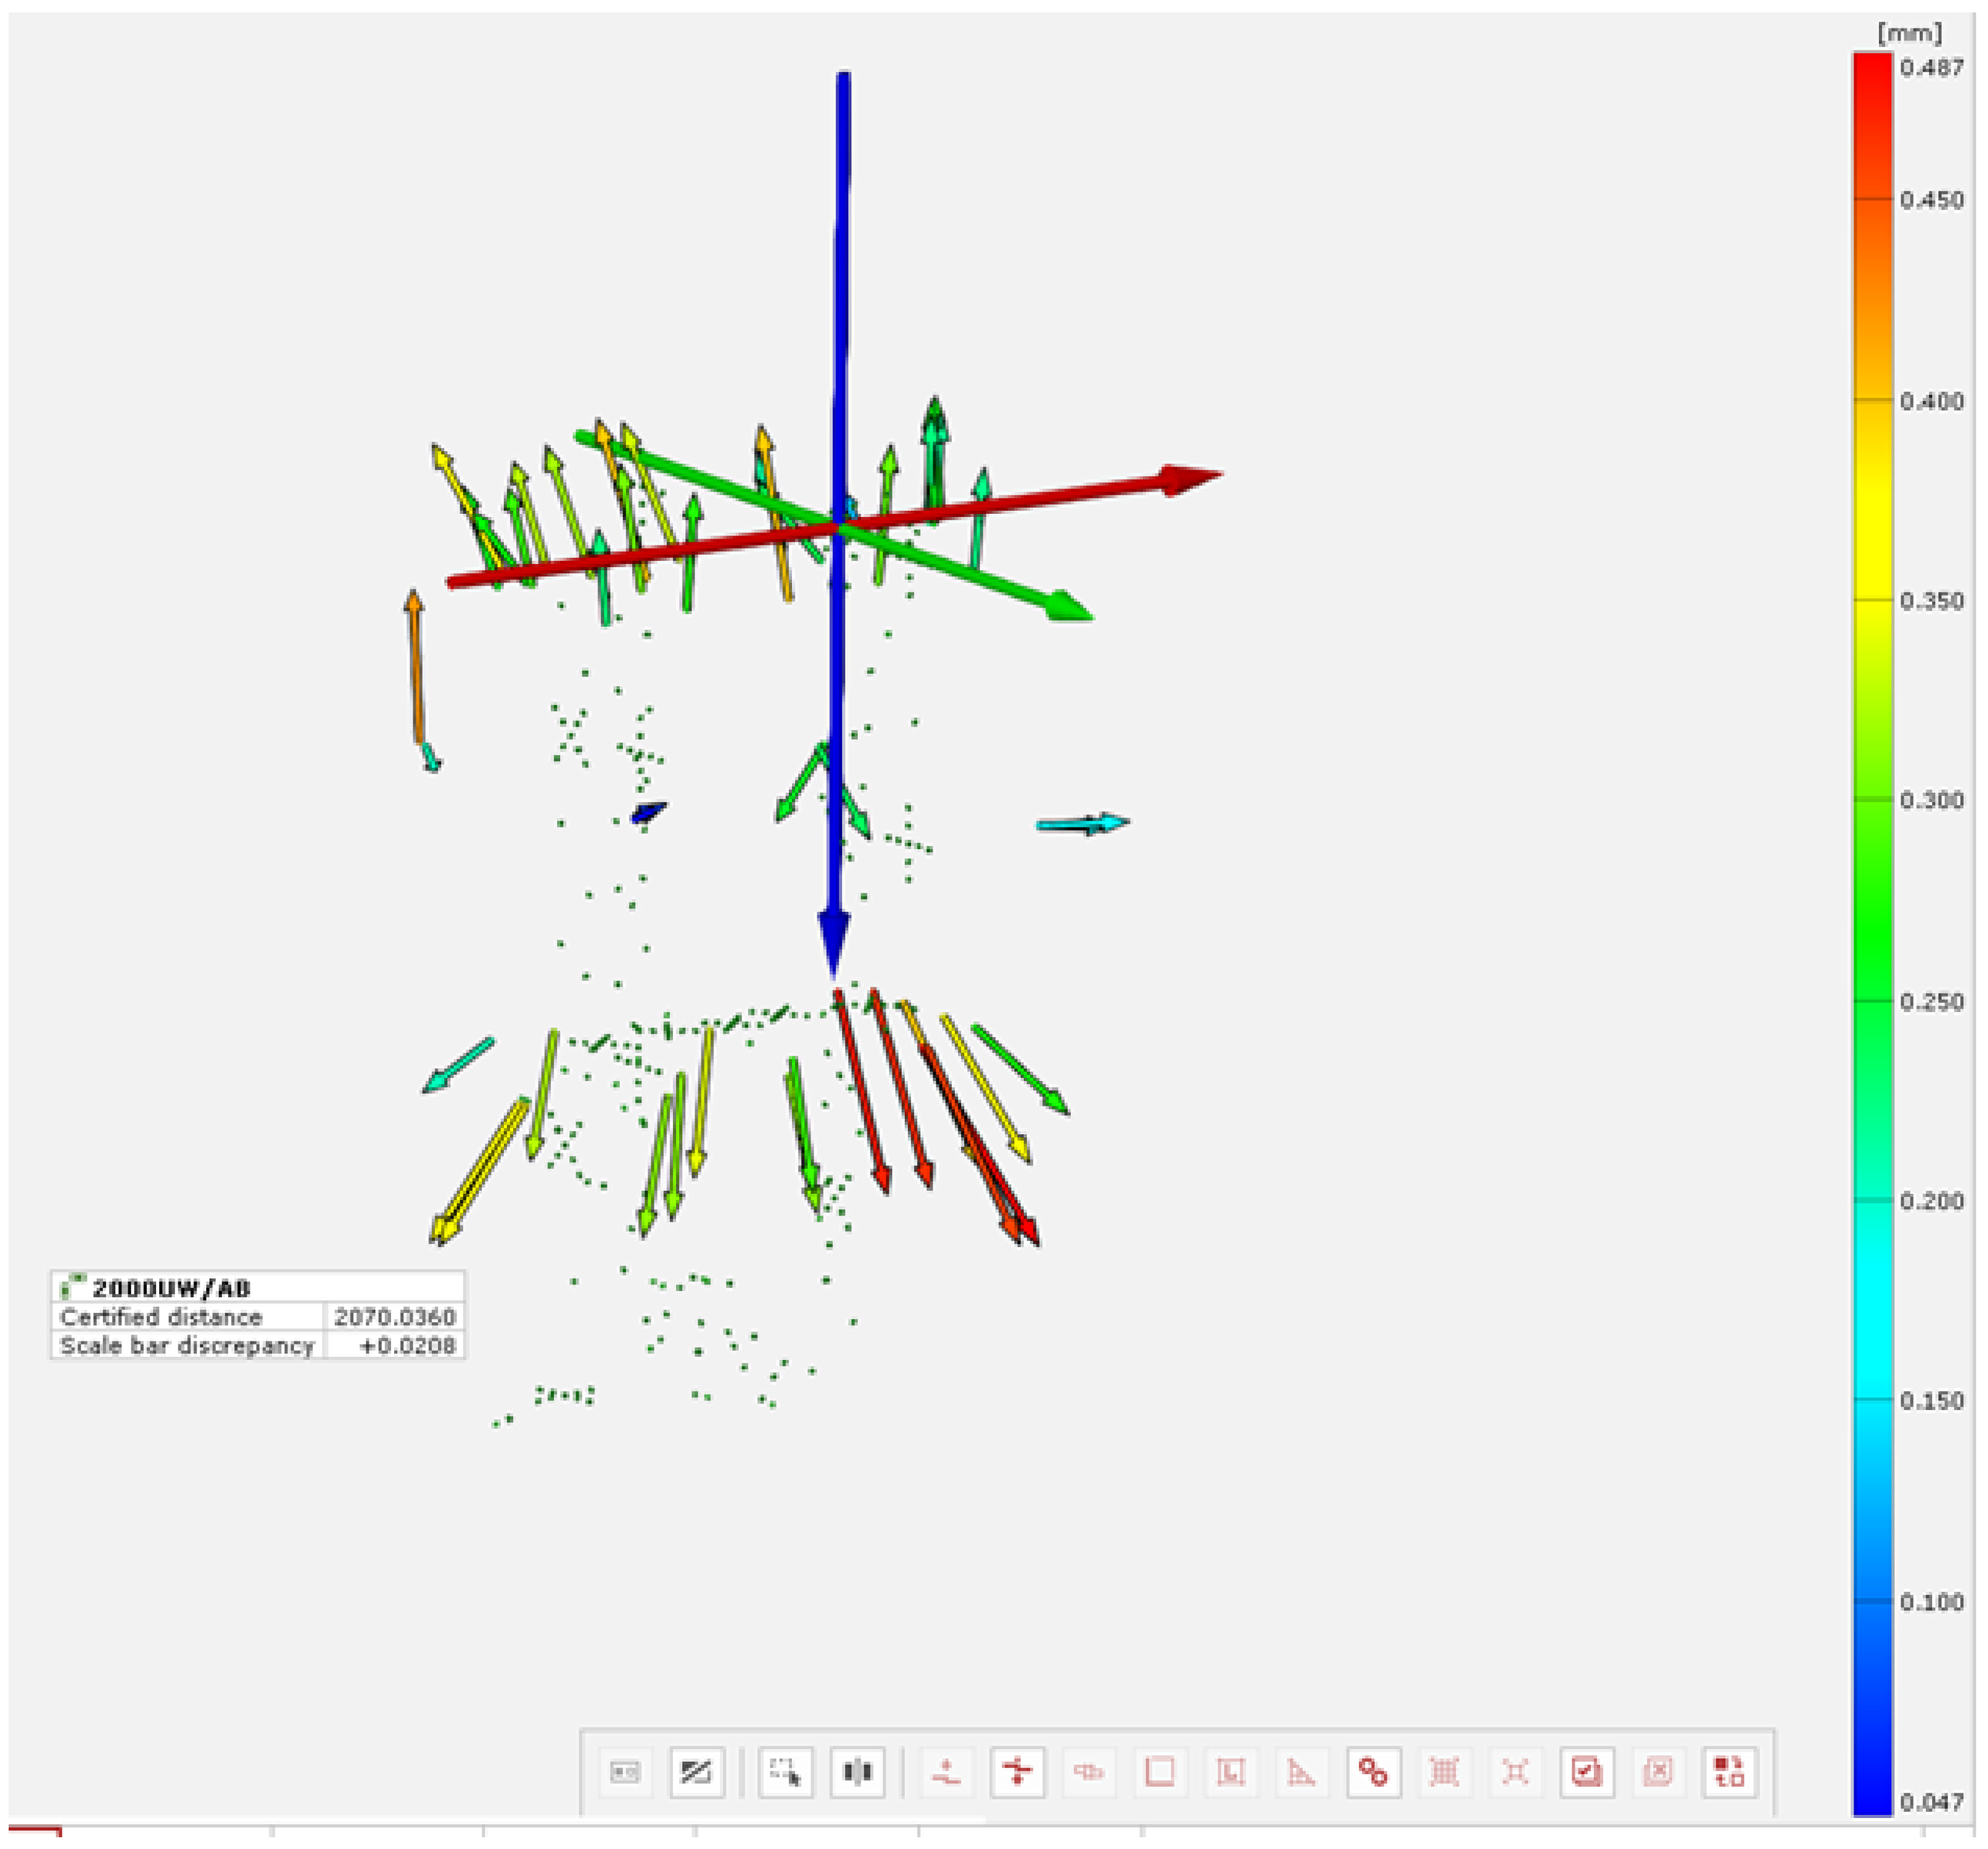Click the faded square with inner corner icon
The height and width of the screenshot is (1849, 1988).
(1230, 1773)
